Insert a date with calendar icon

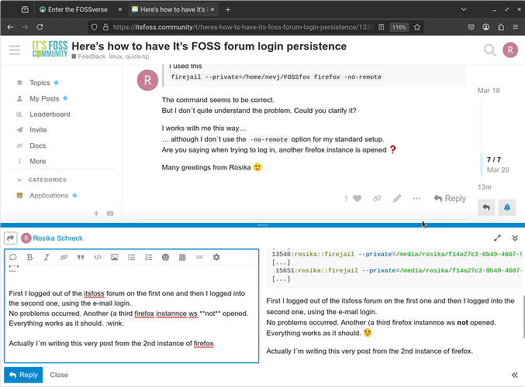coord(182,257)
